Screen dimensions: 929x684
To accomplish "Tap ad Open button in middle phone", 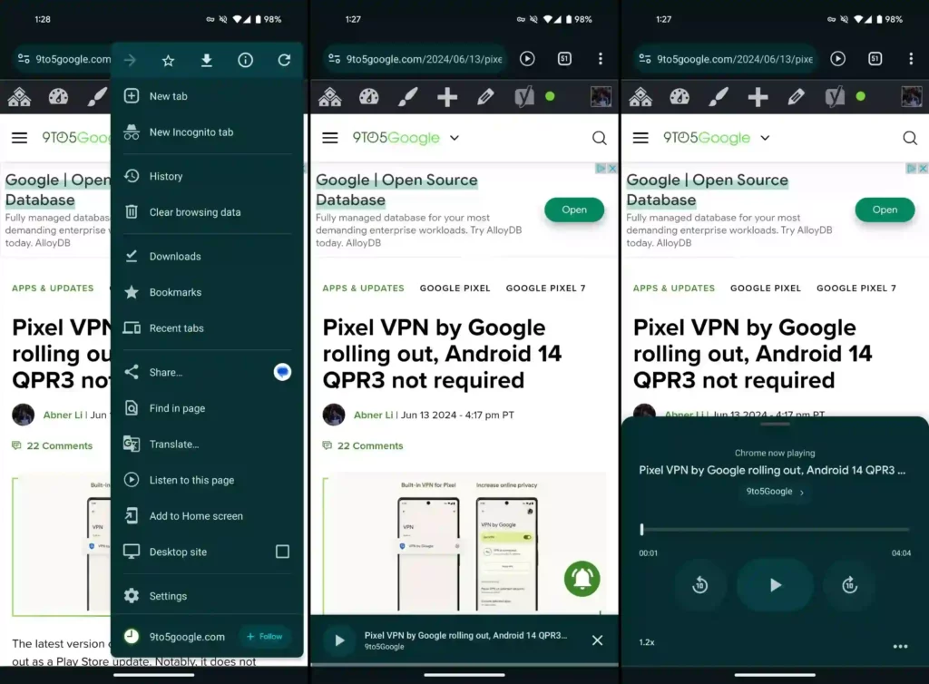I will tap(574, 210).
